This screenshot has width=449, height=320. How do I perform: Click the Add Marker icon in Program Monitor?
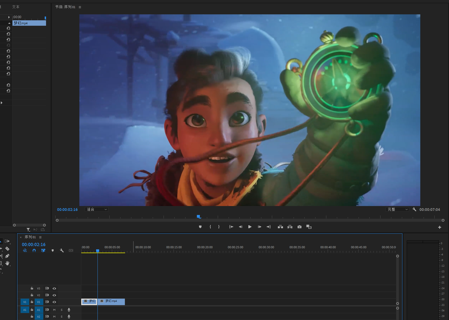pos(200,227)
